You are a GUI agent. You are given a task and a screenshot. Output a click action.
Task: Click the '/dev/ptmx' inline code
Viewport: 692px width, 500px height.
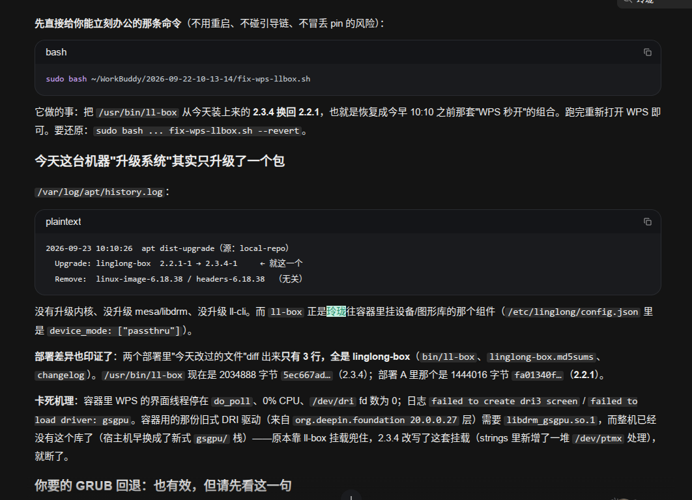[x=598, y=438]
